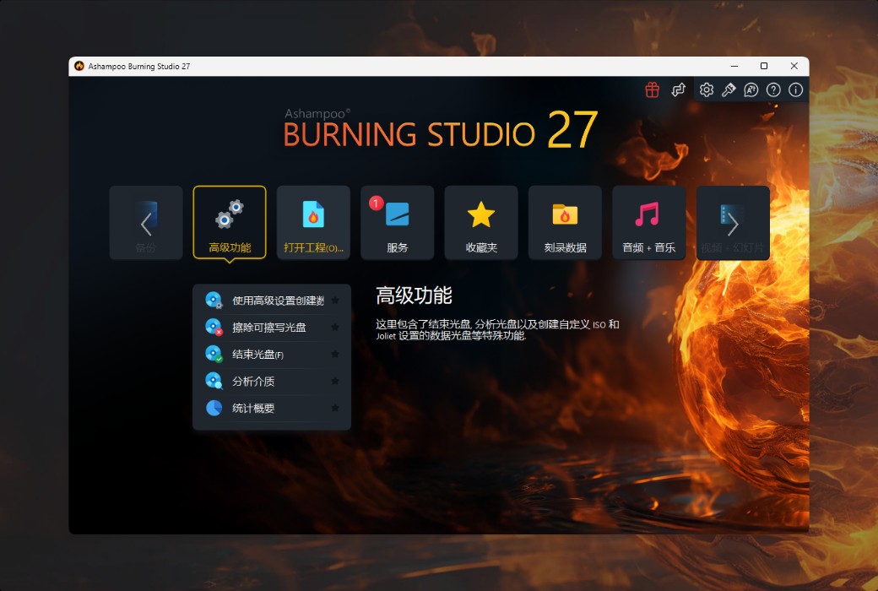Open the 服务 category with notification badge
Image resolution: width=878 pixels, height=591 pixels.
[397, 222]
